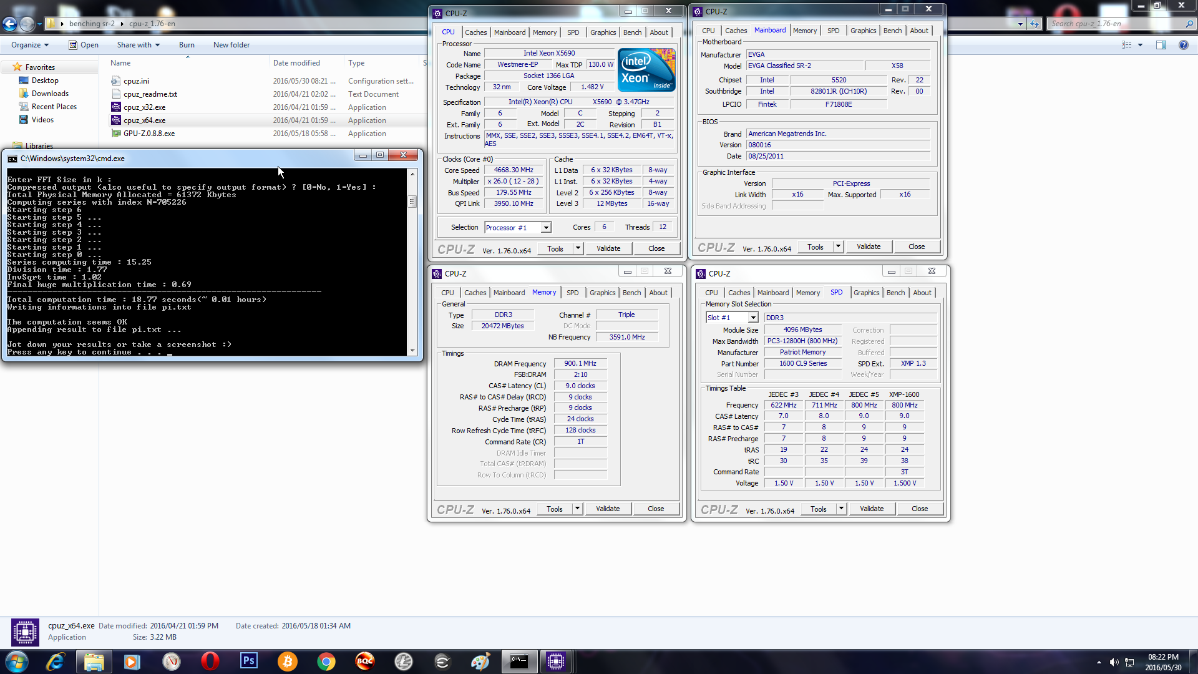
Task: Launch Google Chrome from taskbar
Action: [326, 662]
